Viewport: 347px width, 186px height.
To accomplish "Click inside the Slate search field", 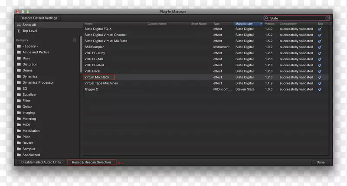I will tap(297, 18).
